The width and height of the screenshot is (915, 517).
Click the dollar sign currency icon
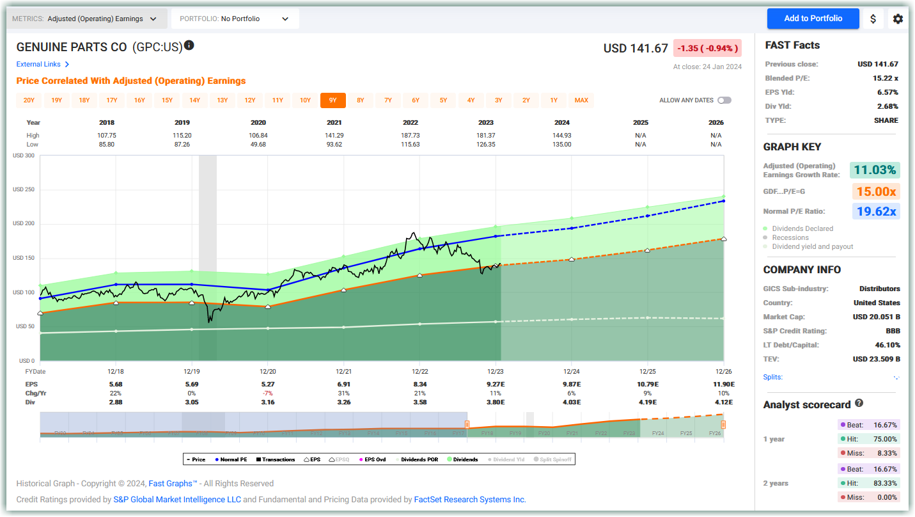(873, 19)
